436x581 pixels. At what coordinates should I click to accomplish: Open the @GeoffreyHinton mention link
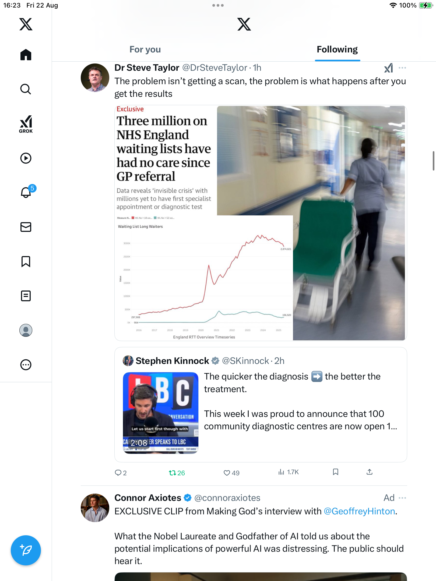pyautogui.click(x=359, y=511)
